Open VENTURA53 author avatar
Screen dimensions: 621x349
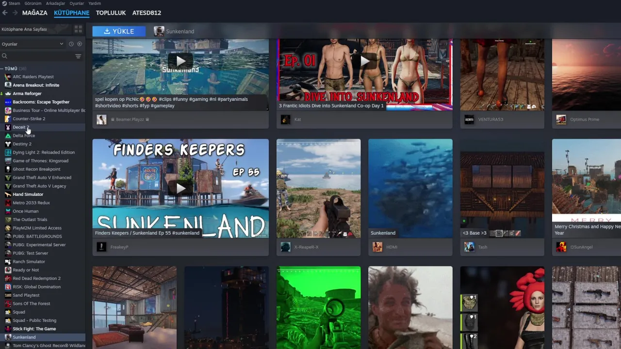coord(469,120)
